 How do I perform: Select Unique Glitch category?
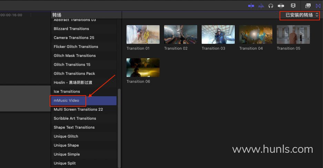pos(84,137)
